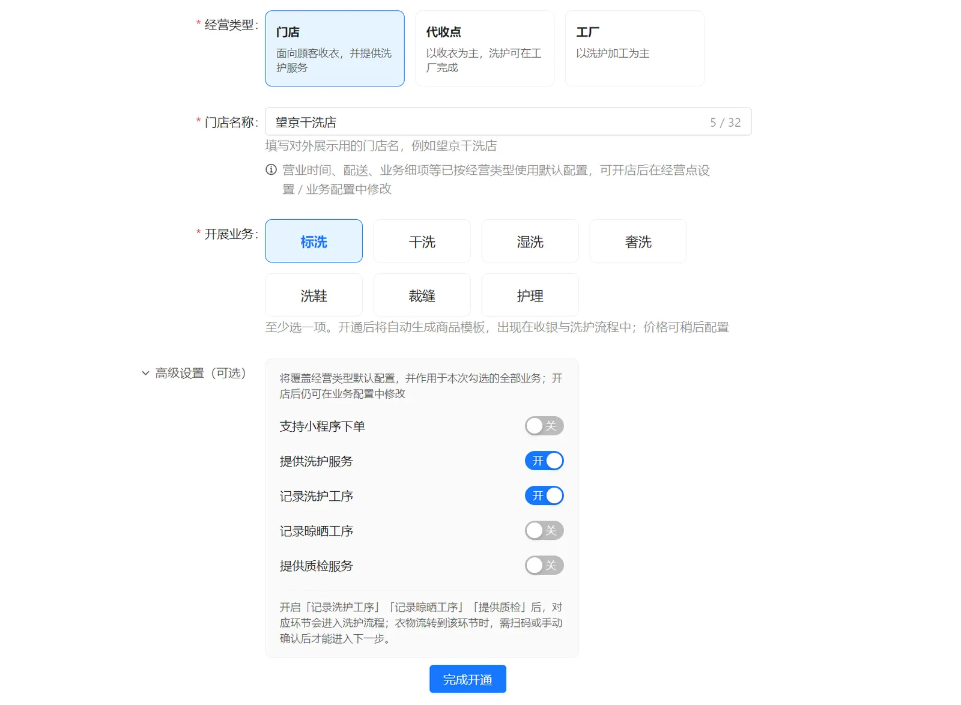Click the info icon before 营业时间 notice
Image resolution: width=961 pixels, height=705 pixels.
pyautogui.click(x=271, y=170)
